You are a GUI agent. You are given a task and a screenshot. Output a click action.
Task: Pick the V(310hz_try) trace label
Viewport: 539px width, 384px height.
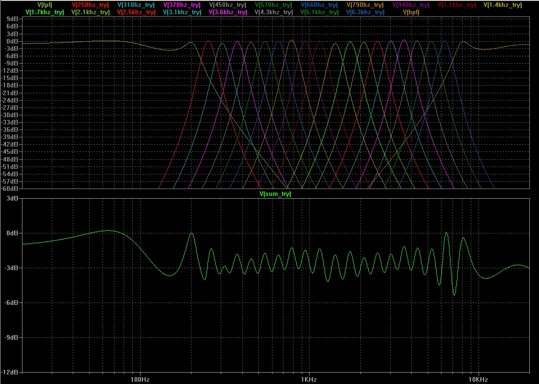[x=136, y=5]
